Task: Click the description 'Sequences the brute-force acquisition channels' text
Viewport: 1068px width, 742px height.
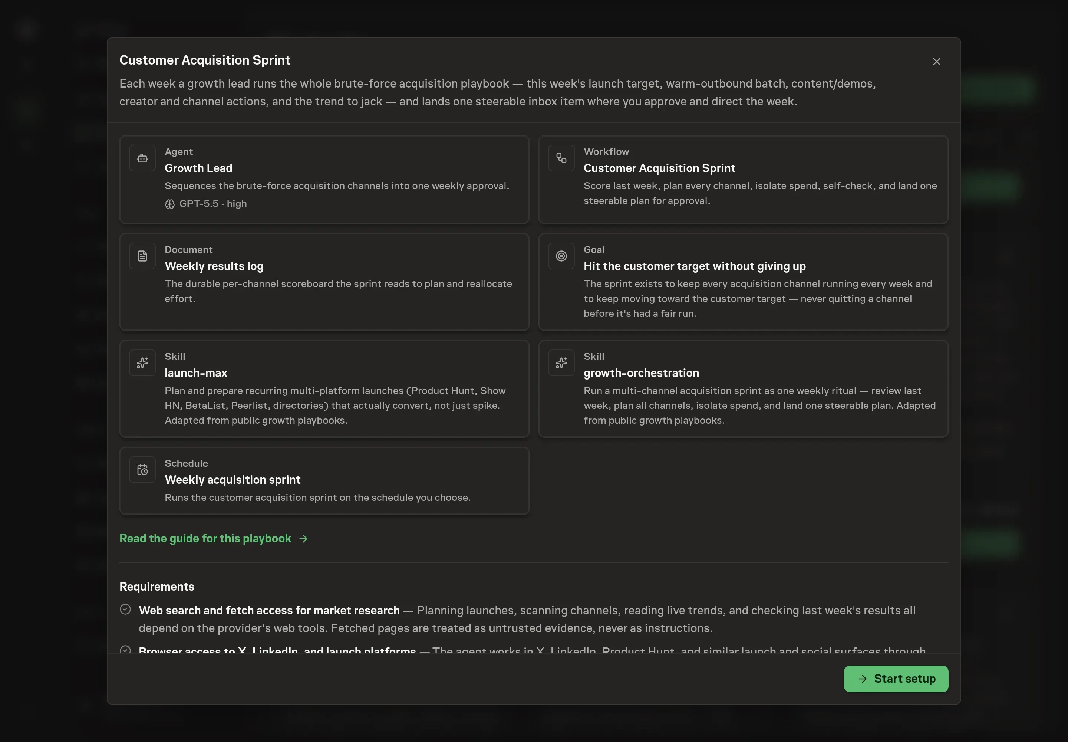Action: [336, 186]
